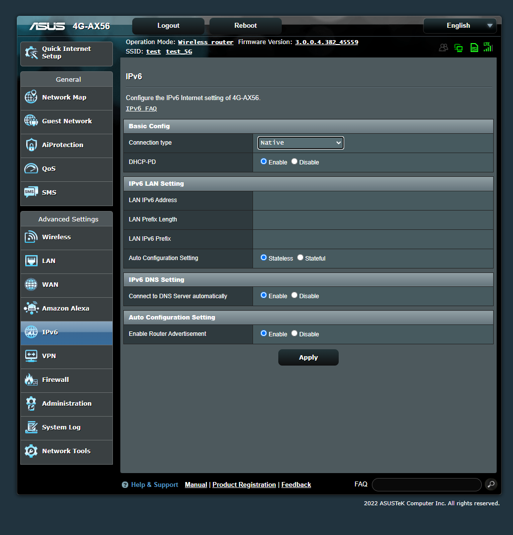Click the Wireless router operation mode link
Image resolution: width=513 pixels, height=535 pixels.
pos(205,42)
